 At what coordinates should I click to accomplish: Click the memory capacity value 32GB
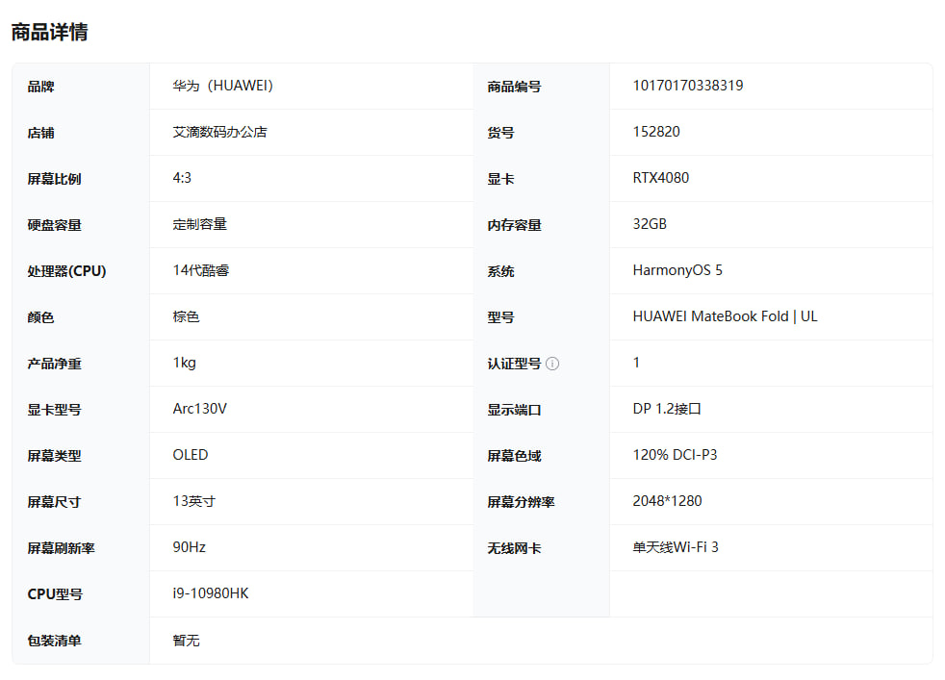coord(650,224)
